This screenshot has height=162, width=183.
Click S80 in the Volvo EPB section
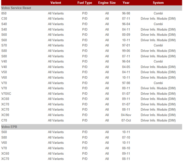pos(4,138)
